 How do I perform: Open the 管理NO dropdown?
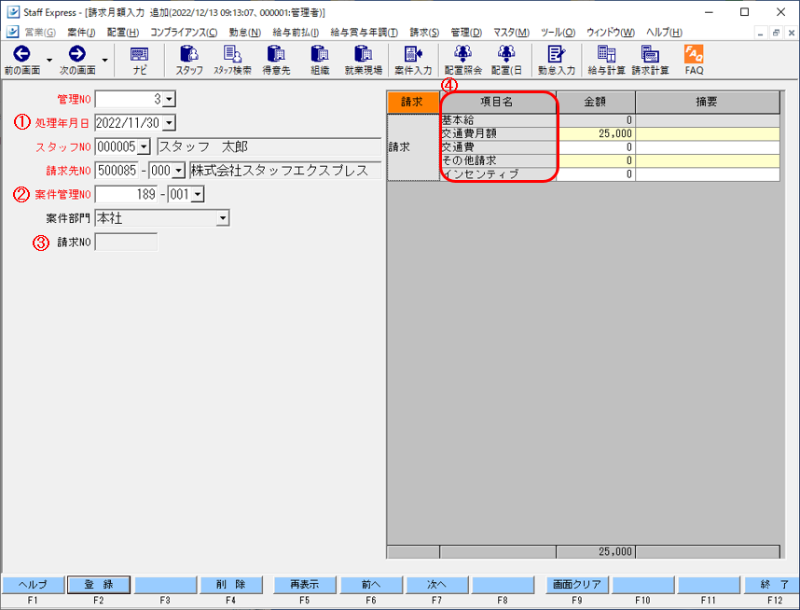point(170,99)
